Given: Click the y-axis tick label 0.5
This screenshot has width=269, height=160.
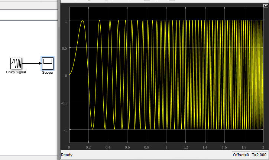Looking at the screenshot, I should pyautogui.click(x=64, y=48).
